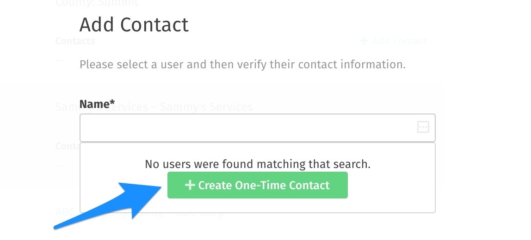
Task: Click the faded double-dash left of results panel
Action: (59, 165)
